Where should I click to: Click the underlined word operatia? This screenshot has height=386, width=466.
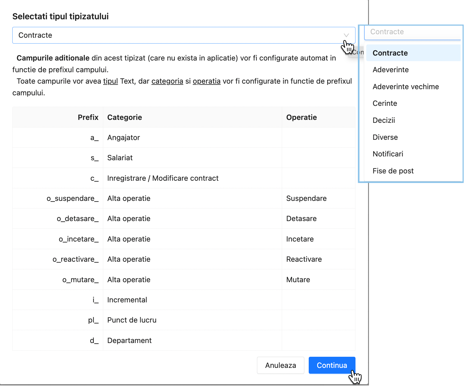pos(207,81)
